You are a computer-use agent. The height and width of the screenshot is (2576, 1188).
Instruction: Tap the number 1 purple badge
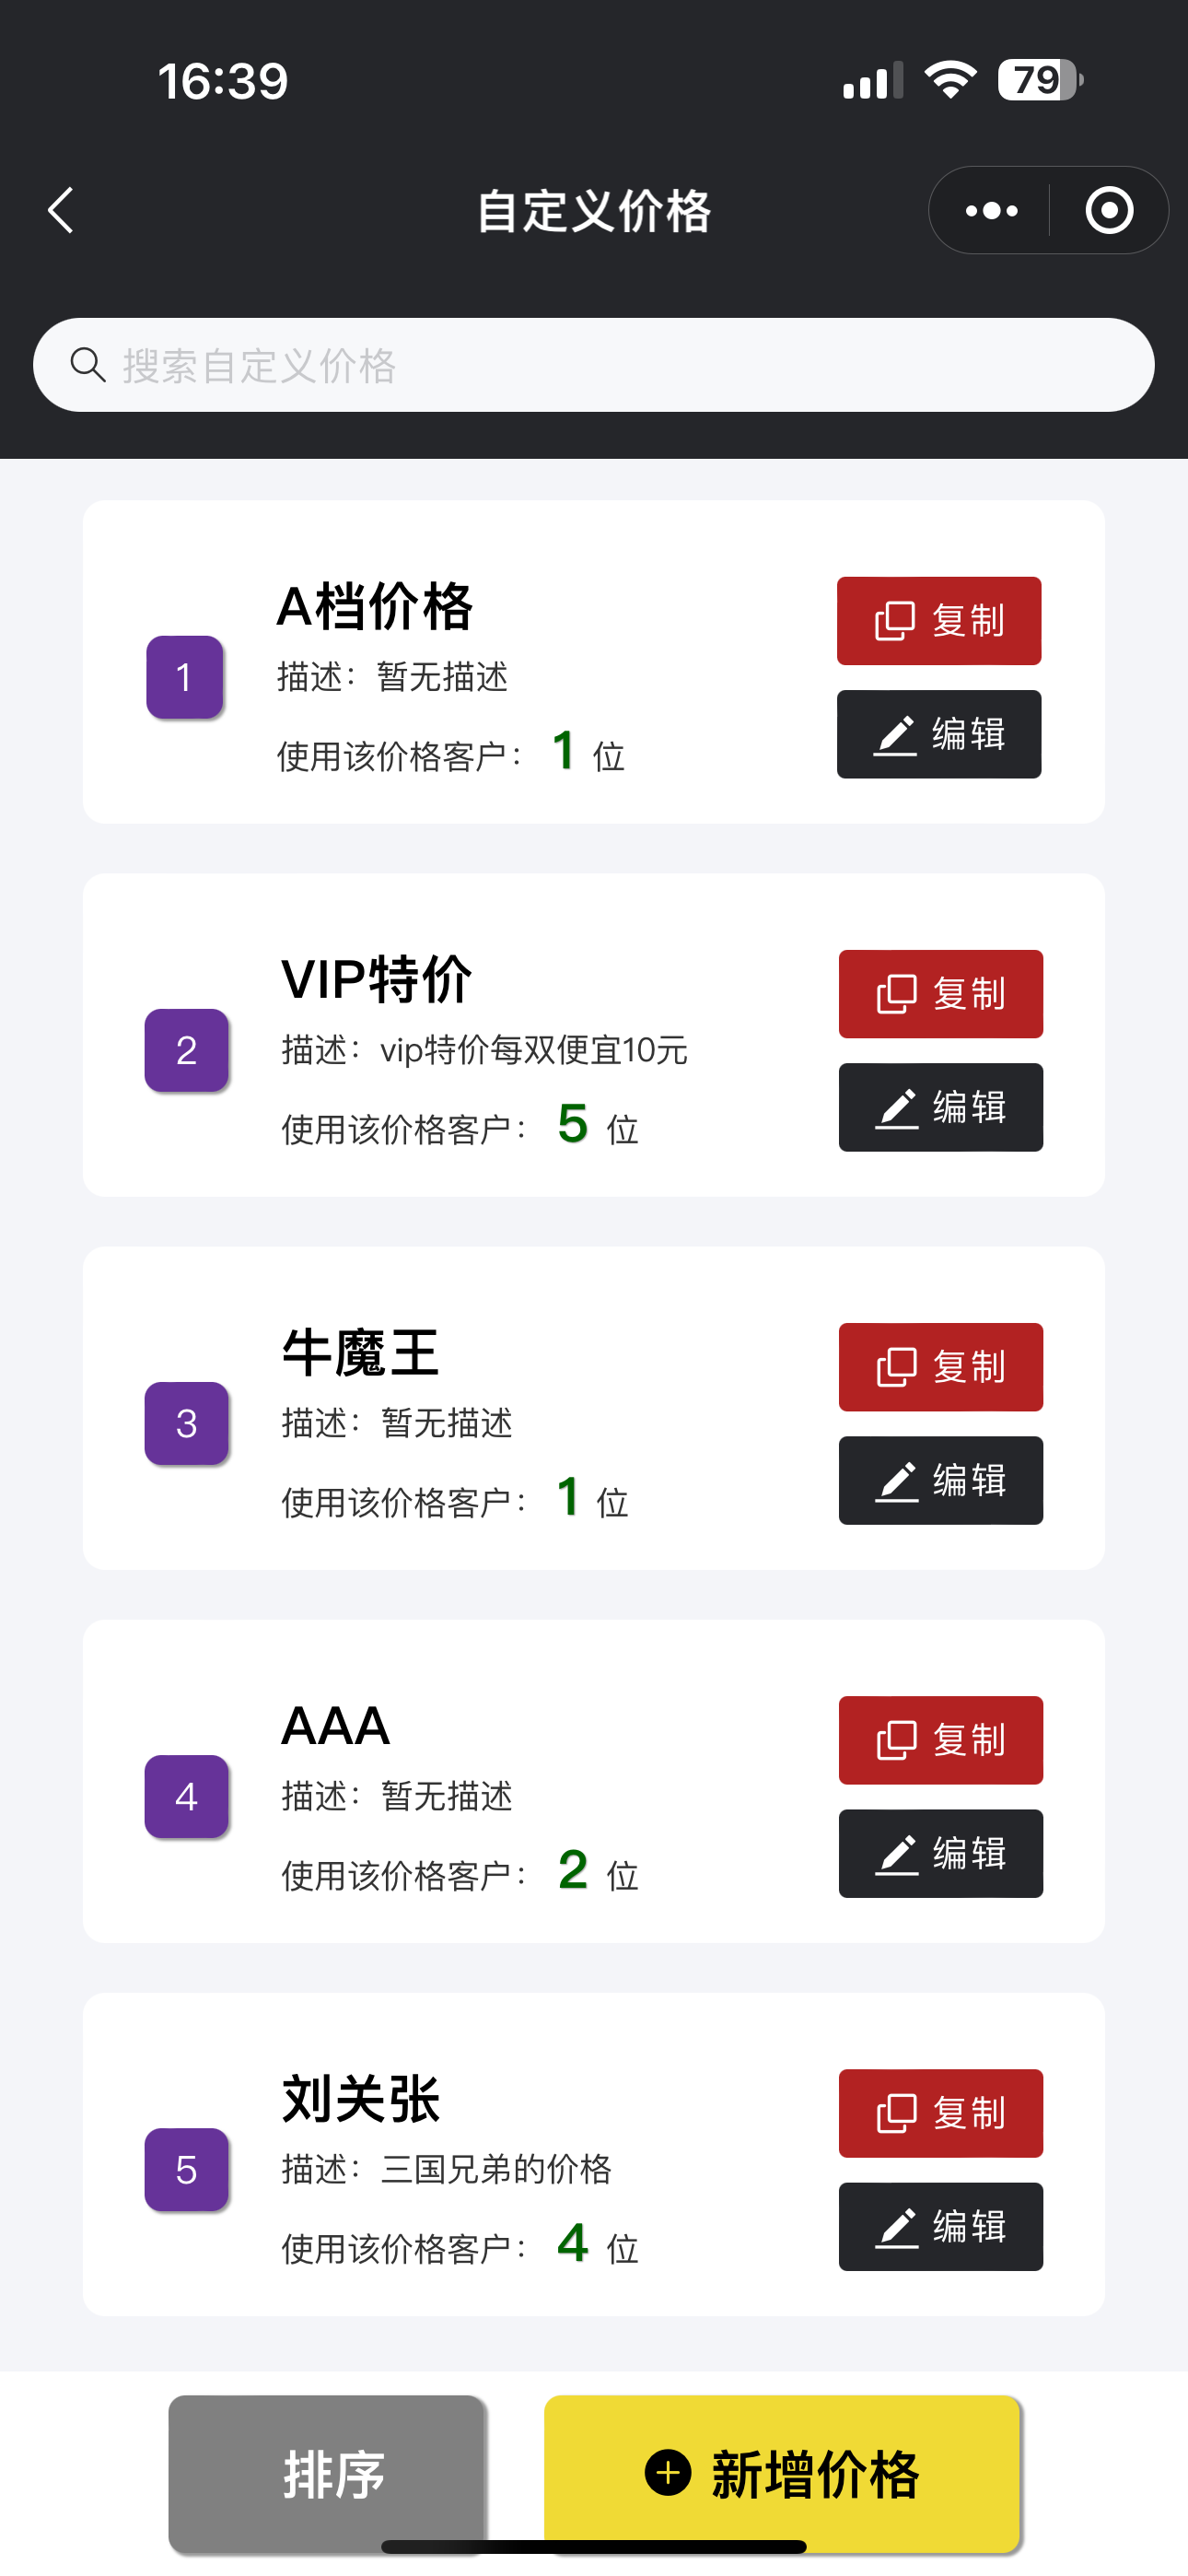[185, 677]
